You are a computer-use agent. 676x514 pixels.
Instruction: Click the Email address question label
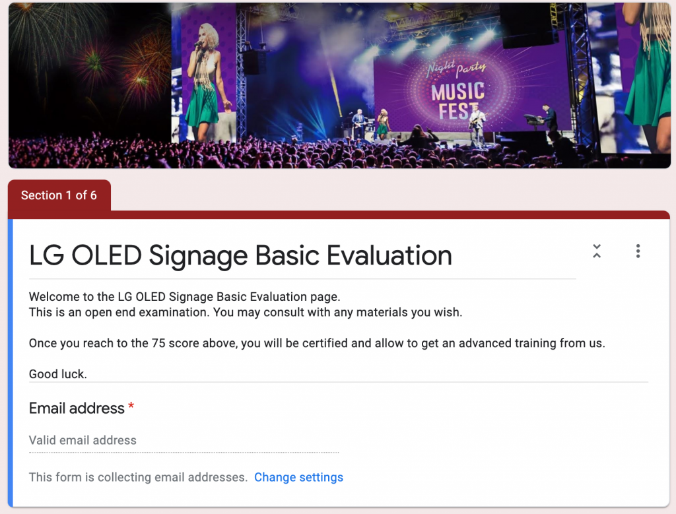point(77,408)
